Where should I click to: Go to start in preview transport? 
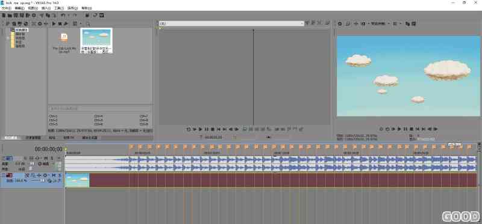click(x=417, y=129)
